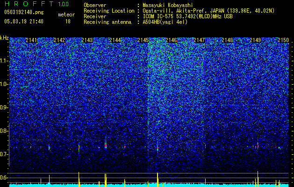Screen dimensions: 294x187
Task: Click the kHz axis unit label
Action: pyautogui.click(x=4, y=38)
